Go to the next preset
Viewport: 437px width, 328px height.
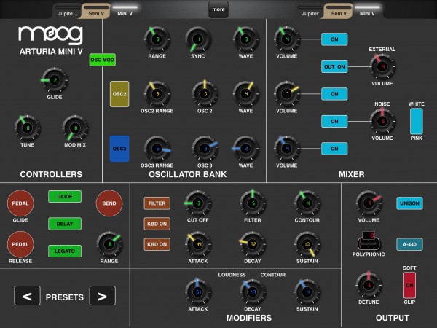pyautogui.click(x=102, y=296)
